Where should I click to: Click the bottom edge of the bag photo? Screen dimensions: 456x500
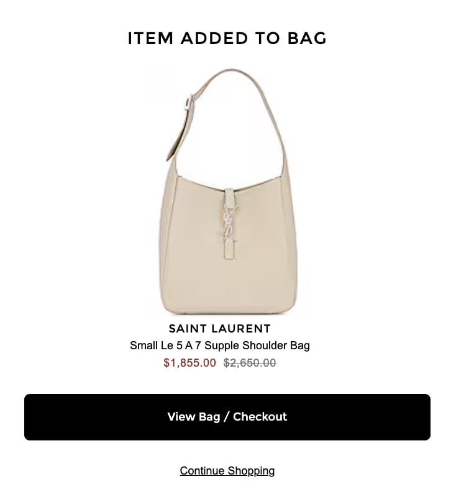pyautogui.click(x=229, y=313)
